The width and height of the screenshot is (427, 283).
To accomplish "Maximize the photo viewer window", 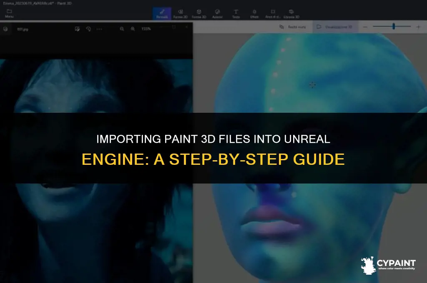I will pos(174,27).
